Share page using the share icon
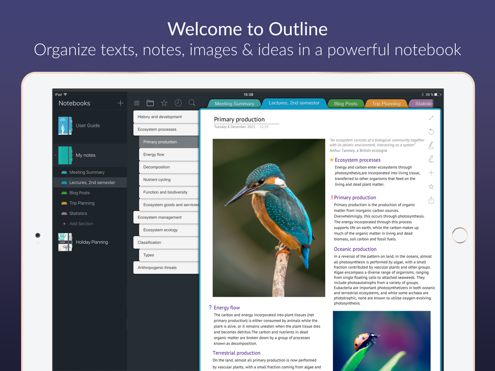 [x=431, y=200]
